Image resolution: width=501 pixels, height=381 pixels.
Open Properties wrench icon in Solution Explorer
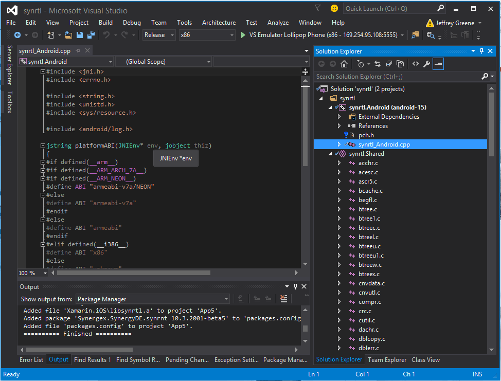pos(426,64)
